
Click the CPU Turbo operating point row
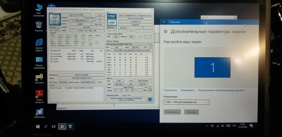[x=76, y=59]
